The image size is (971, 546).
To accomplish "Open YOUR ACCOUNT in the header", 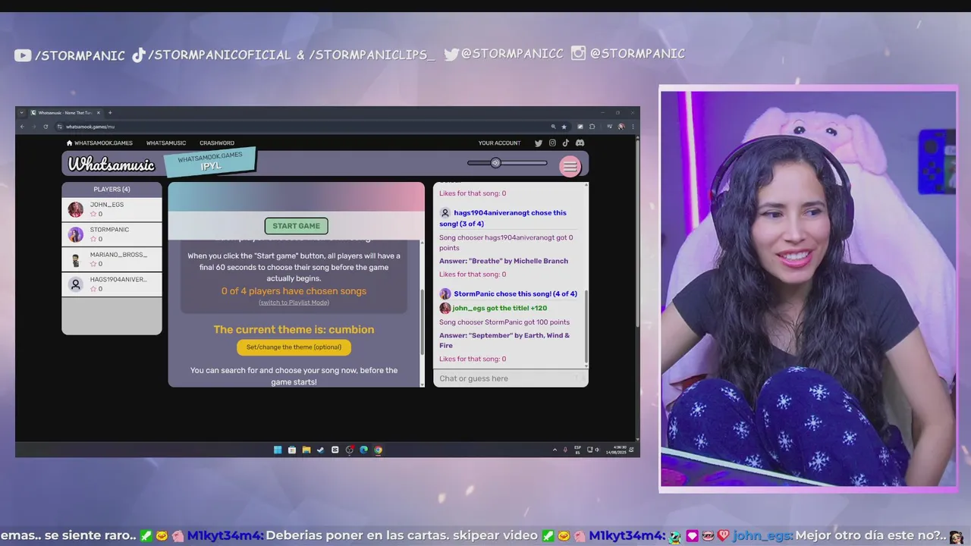I will coord(499,143).
